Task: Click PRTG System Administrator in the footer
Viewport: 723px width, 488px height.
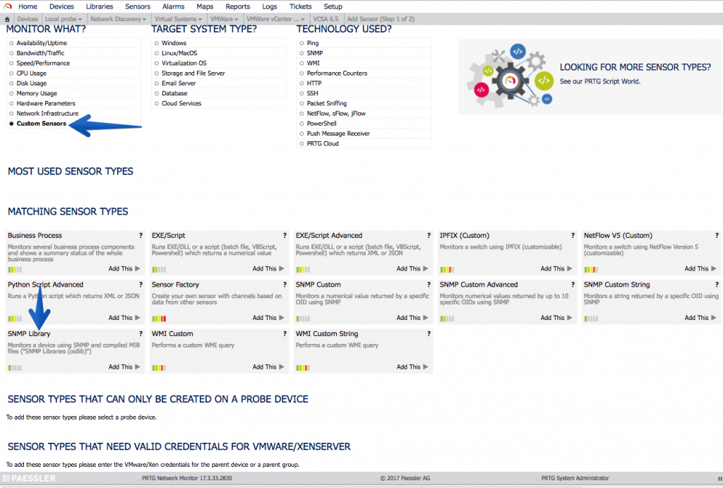Action: pos(575,478)
